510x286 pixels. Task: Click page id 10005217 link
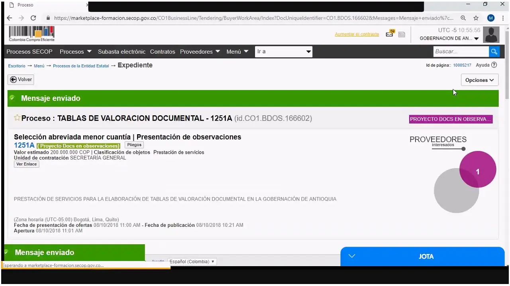[462, 65]
